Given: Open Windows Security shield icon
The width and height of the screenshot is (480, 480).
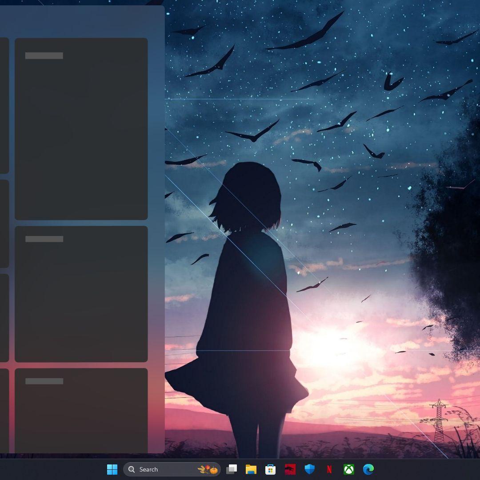Looking at the screenshot, I should click(309, 469).
